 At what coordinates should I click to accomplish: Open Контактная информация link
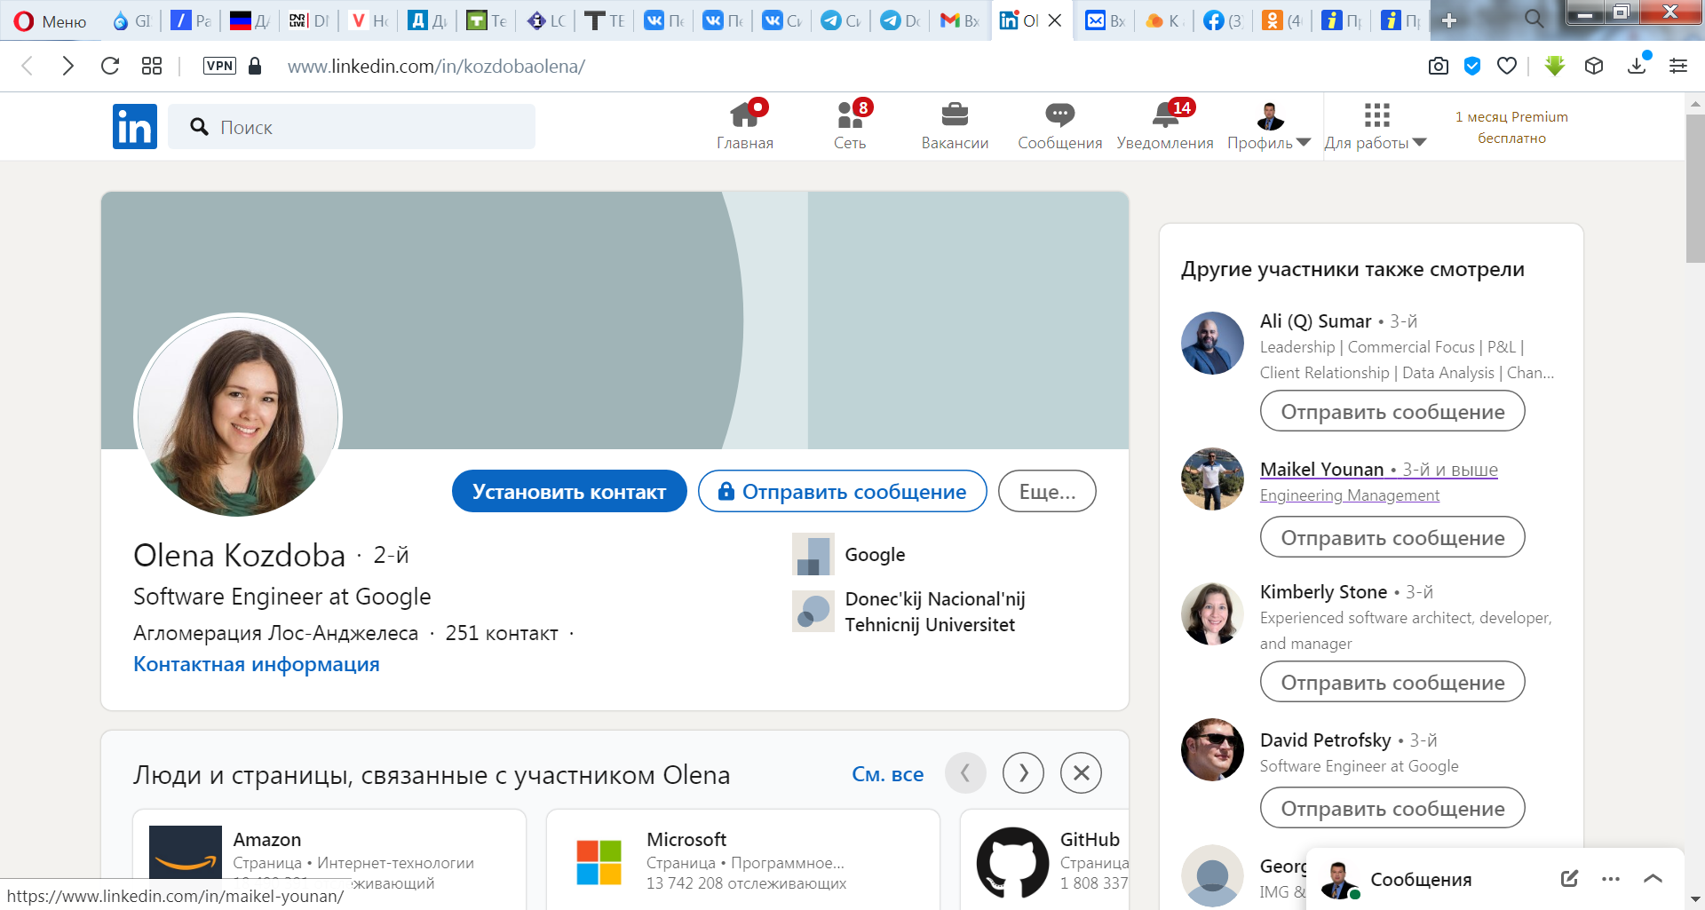[x=257, y=664]
